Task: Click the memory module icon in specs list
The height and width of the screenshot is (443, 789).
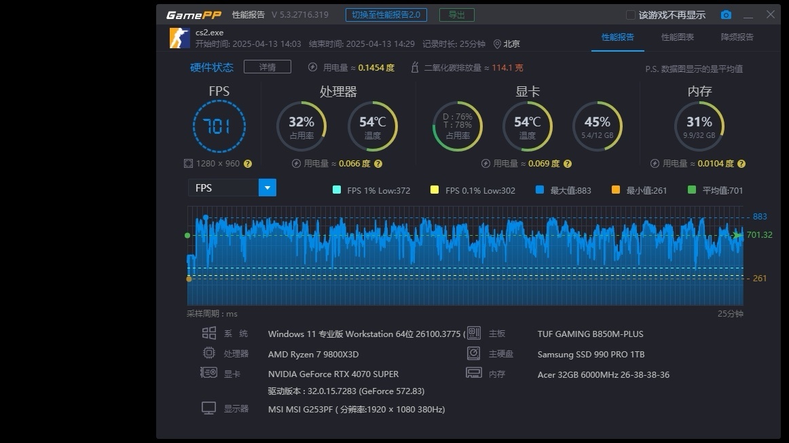Action: pos(474,373)
